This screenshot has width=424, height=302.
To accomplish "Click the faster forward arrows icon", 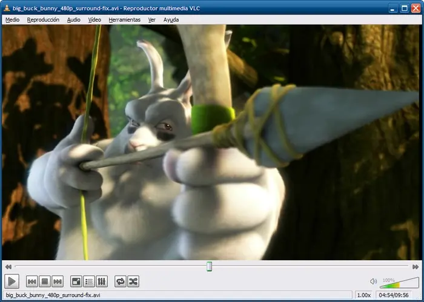I will [x=416, y=267].
